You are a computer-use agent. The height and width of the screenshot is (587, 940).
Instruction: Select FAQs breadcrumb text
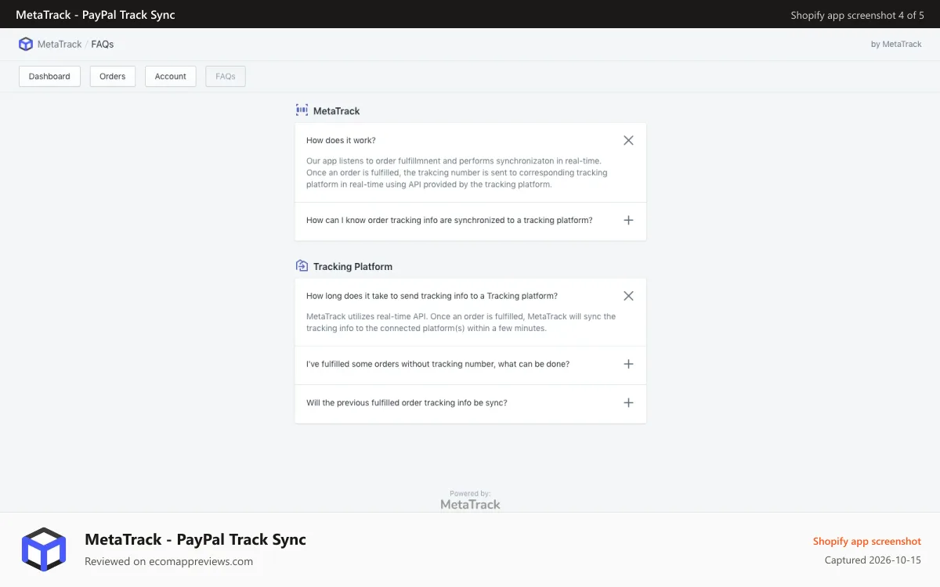[x=103, y=45]
